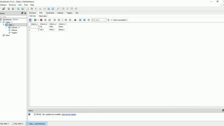Screen dimensions: 224x126
Task: Click the Views icon in database tree
Action: click(x=4, y=35)
